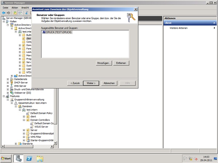The height and width of the screenshot is (163, 218).
Task: Collapse the Domain Controllers OU node
Action: coord(24,120)
